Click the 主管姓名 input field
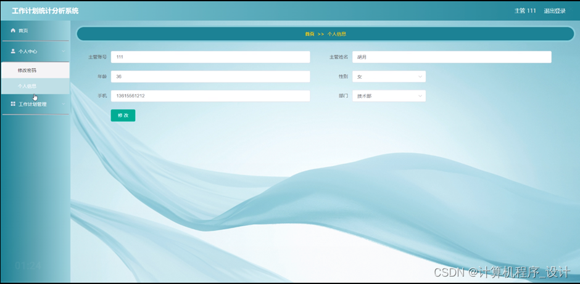Screen dimensions: 580x284 click(452, 57)
